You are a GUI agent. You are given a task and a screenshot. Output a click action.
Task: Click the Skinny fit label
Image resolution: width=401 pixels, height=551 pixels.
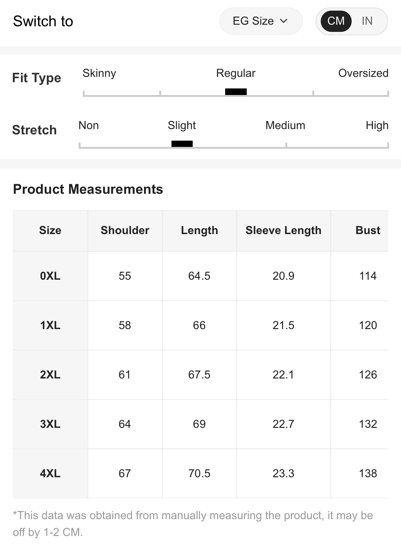pos(99,73)
